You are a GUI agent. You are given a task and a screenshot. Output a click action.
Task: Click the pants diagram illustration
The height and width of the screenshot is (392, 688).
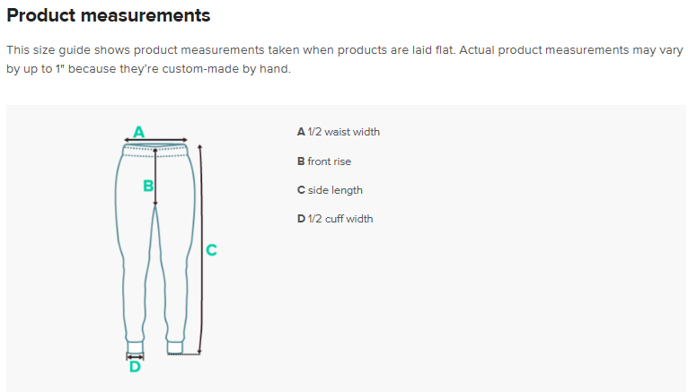point(155,248)
